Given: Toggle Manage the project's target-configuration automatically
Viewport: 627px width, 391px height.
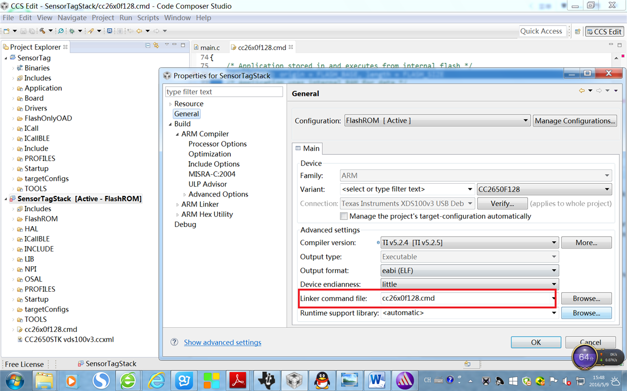Looking at the screenshot, I should 344,216.
